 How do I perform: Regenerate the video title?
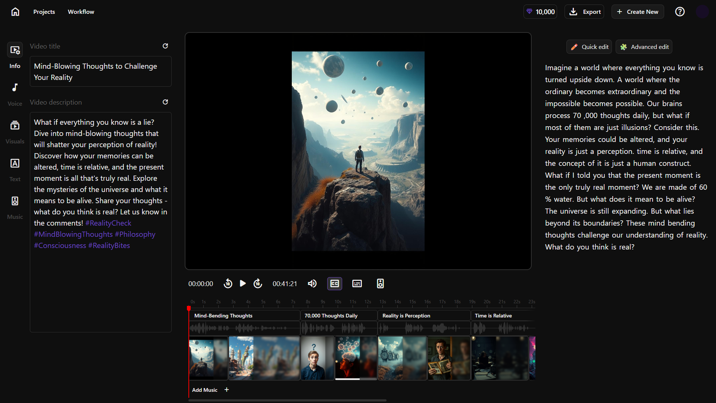coord(165,46)
